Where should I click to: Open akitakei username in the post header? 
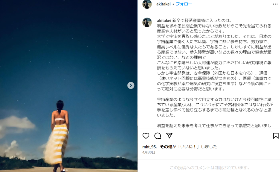tap(164, 4)
